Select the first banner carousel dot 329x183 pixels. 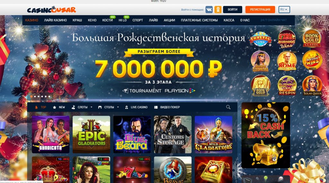tap(31, 96)
